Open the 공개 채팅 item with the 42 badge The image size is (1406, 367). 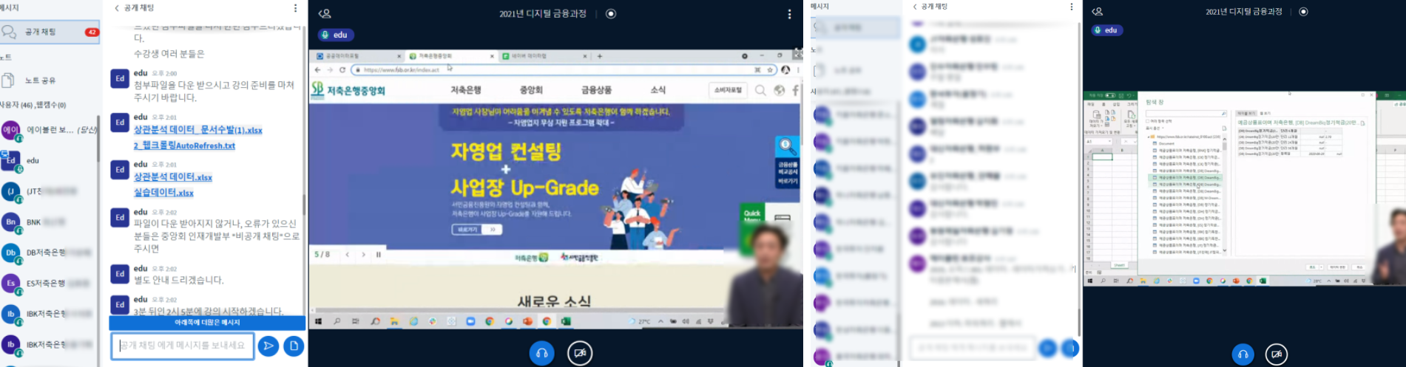(50, 32)
